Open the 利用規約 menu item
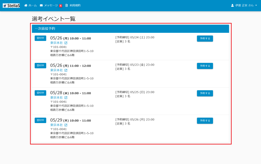Screen dimensions: 261x164 tap(75, 5)
